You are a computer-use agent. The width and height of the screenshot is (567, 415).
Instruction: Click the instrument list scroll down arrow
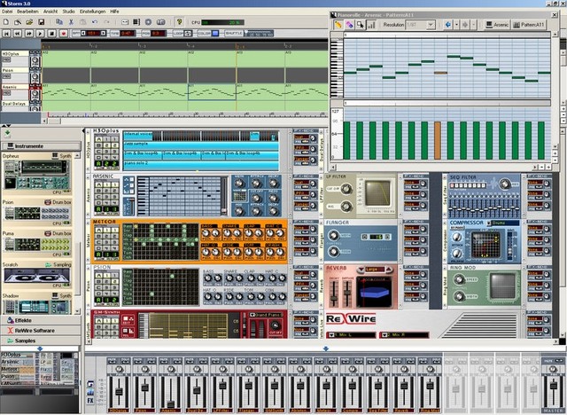point(77,311)
